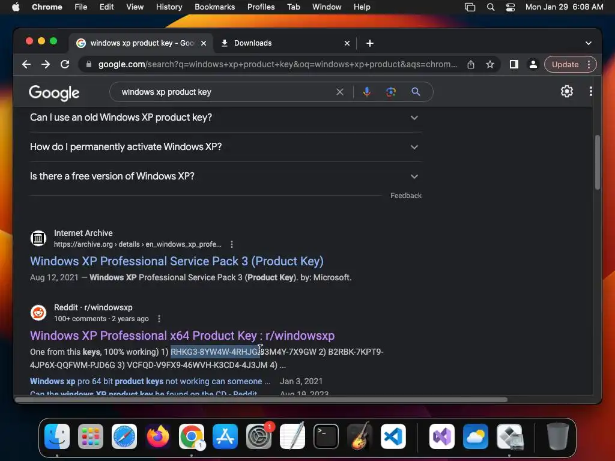Open Windows XP Professional x64 Product Key result
This screenshot has height=461, width=615.
coord(183,336)
